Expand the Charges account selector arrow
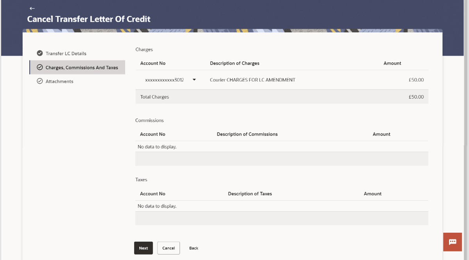The width and height of the screenshot is (469, 260). (194, 79)
